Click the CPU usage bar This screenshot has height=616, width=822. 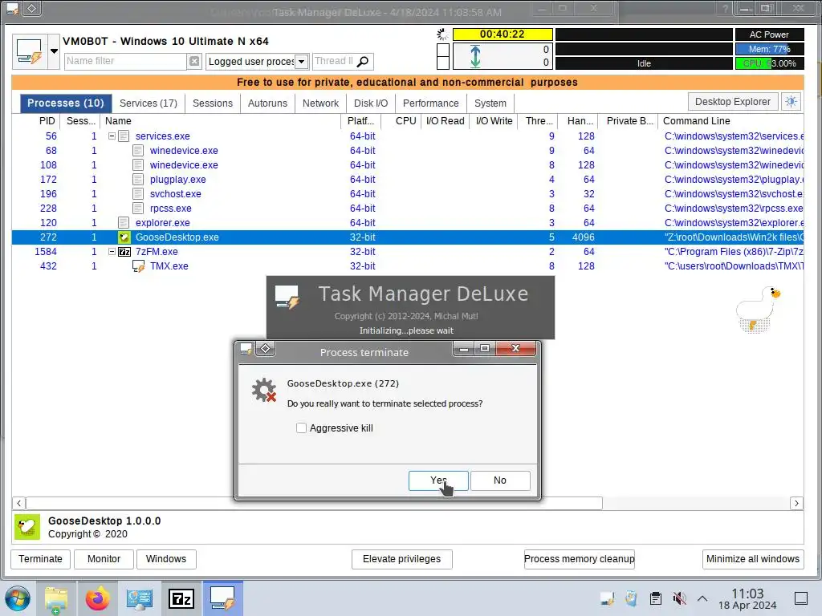pyautogui.click(x=770, y=63)
